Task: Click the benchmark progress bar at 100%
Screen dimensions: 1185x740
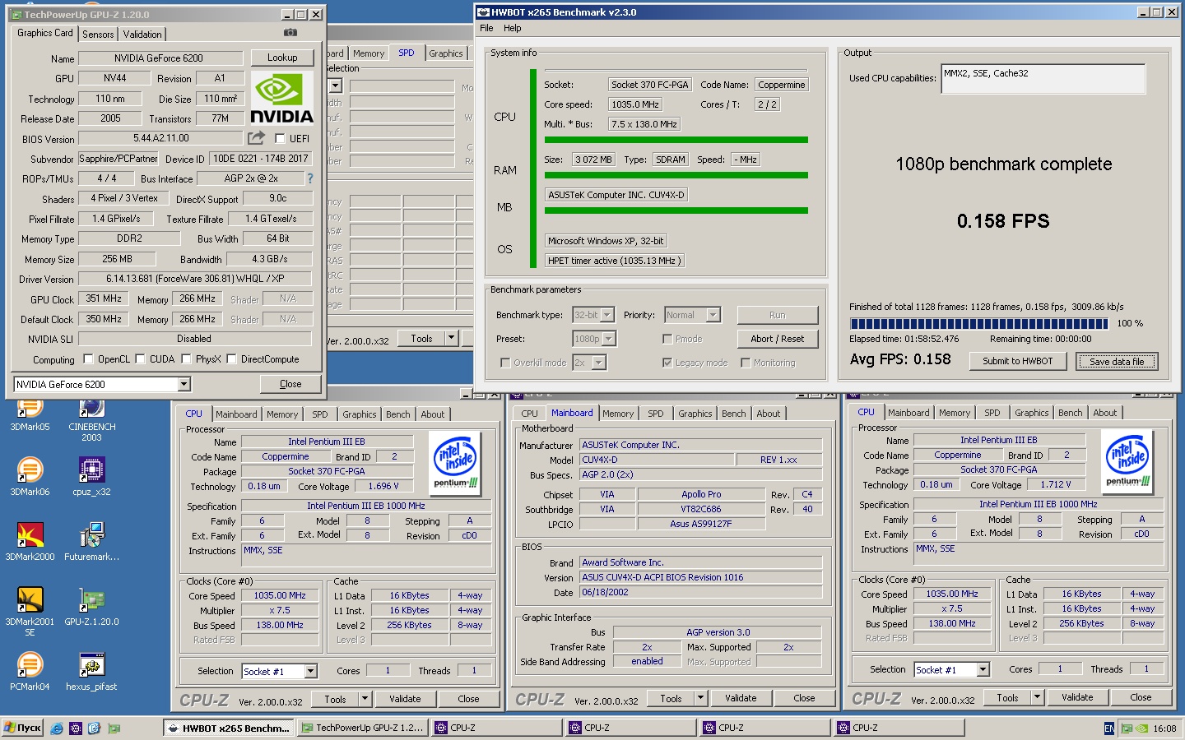Action: pos(978,324)
